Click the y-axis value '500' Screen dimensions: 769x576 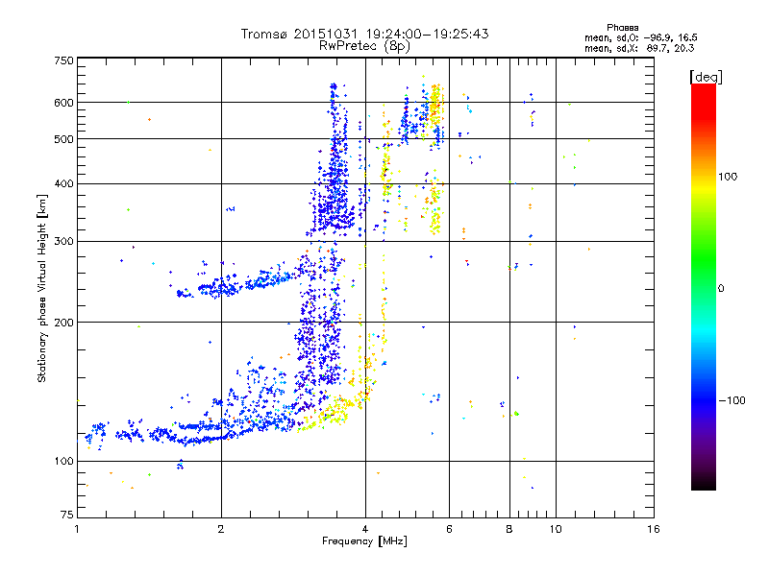click(64, 139)
